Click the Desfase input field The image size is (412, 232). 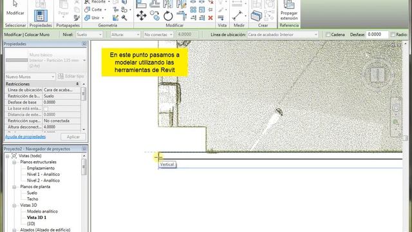point(377,34)
